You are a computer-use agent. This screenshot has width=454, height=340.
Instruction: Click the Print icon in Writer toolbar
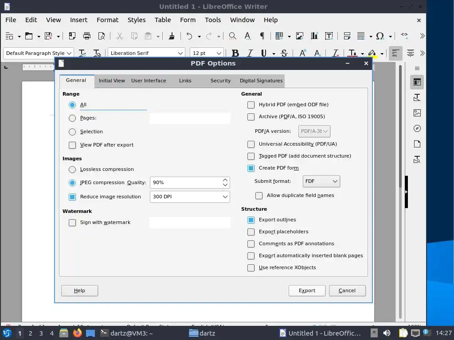click(x=86, y=36)
